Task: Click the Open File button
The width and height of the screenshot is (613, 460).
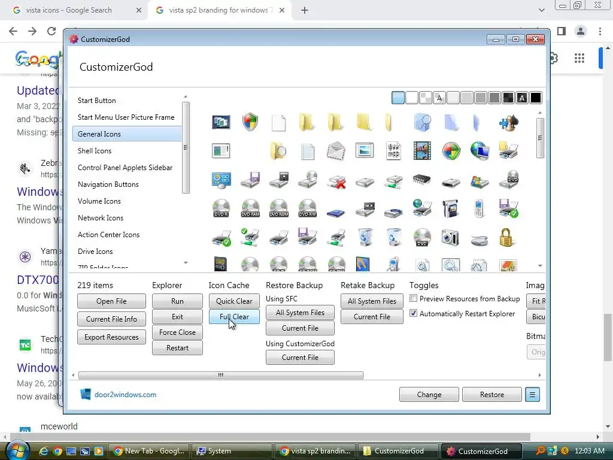Action: coord(111,301)
